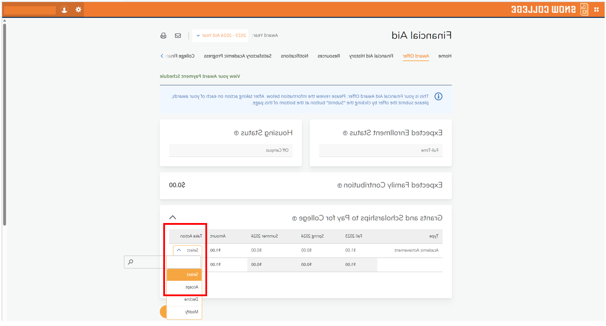Screen dimensions: 606x326
Task: Click the Full-Time enrollment value
Action: [x=429, y=150]
